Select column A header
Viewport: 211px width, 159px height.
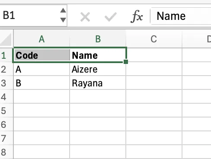click(x=42, y=39)
